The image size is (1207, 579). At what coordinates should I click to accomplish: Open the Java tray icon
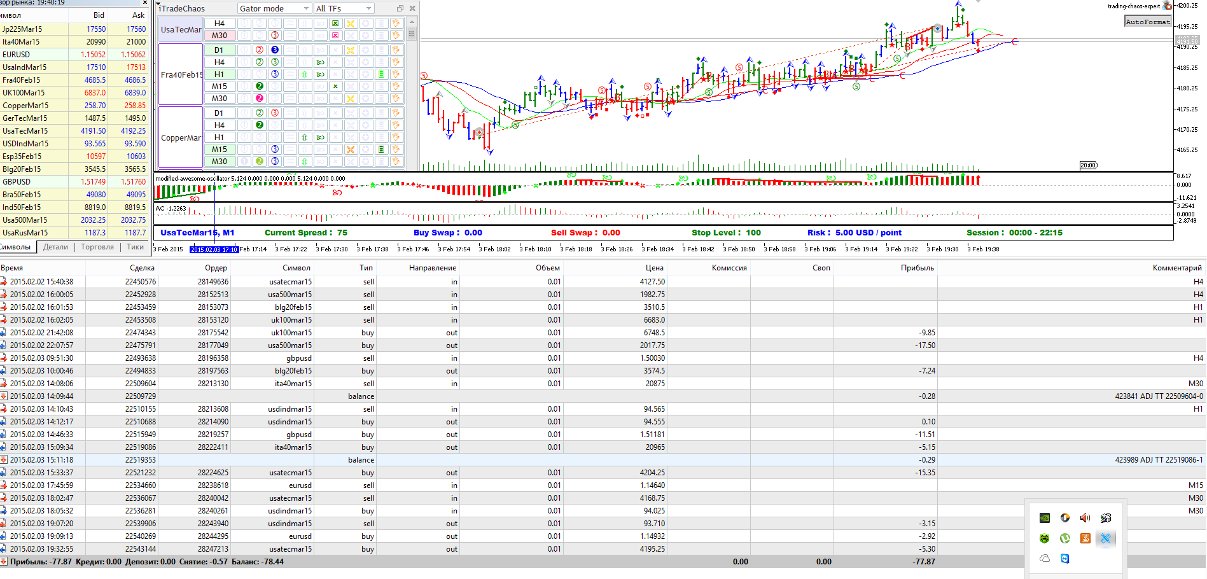coord(1085,538)
